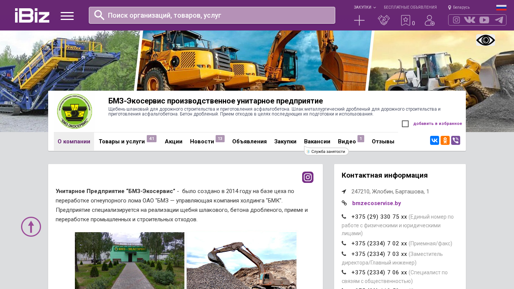Click the website link chain icon

344,203
